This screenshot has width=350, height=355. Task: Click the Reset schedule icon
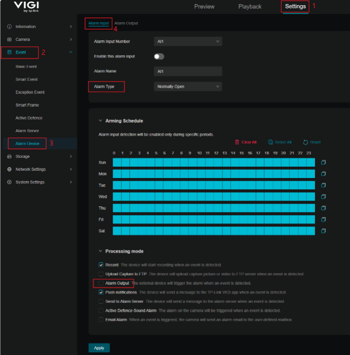click(x=306, y=142)
